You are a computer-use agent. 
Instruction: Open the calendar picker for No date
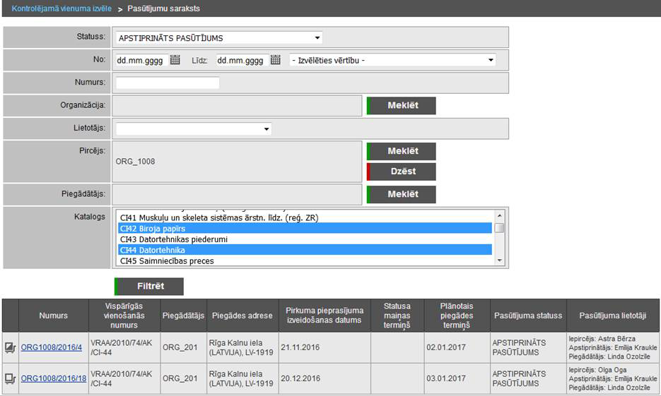(175, 60)
